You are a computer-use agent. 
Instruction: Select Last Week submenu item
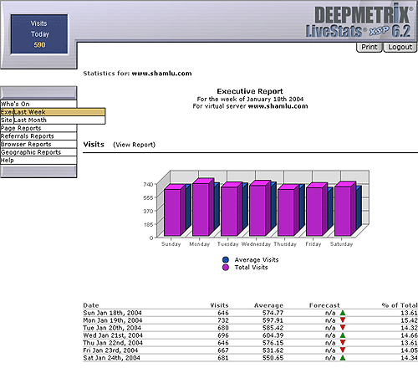coord(59,112)
